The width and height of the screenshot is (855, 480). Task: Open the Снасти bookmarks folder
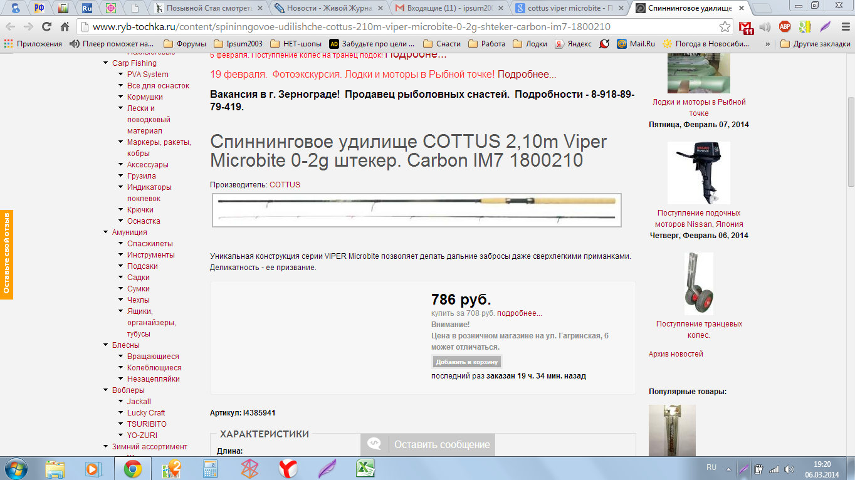pyautogui.click(x=442, y=44)
